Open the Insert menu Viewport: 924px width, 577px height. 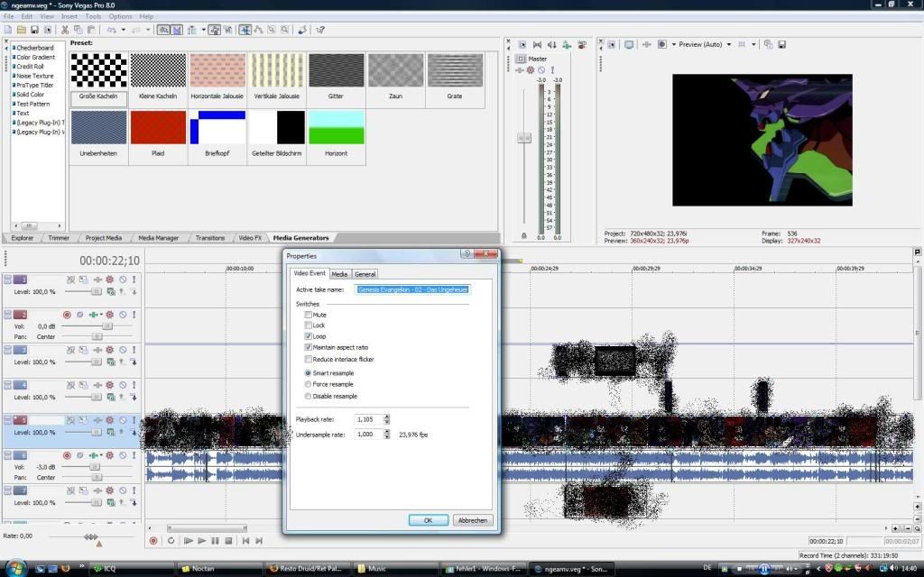tap(69, 16)
